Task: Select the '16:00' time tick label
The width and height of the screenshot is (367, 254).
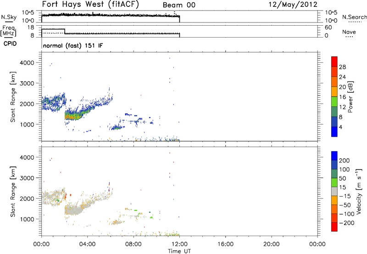Action: pos(225,244)
